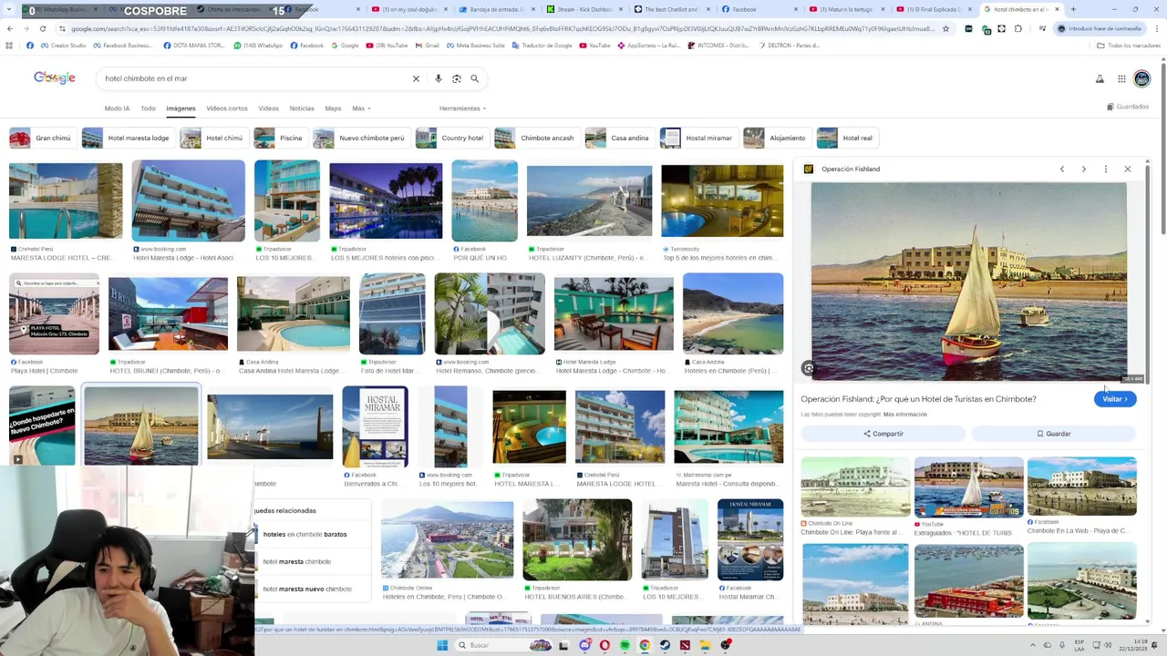
Task: Open HOTEL LUIZANTY Tripadvisor thumbnail
Action: 589,200
